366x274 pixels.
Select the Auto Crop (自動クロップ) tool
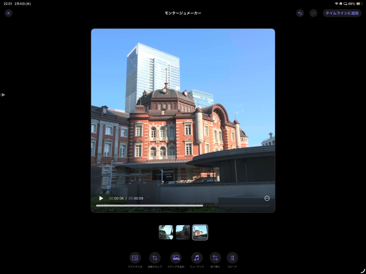[x=155, y=258]
